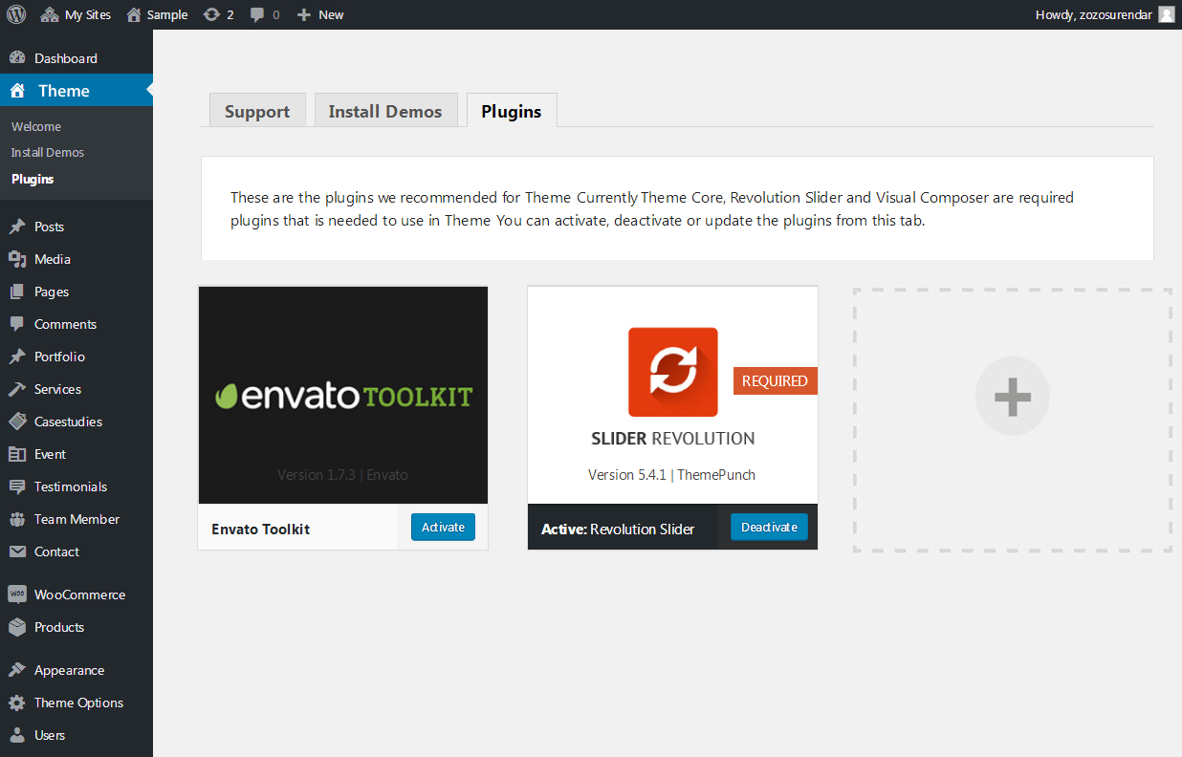Deactivate the Revolution Slider plugin

coord(769,528)
